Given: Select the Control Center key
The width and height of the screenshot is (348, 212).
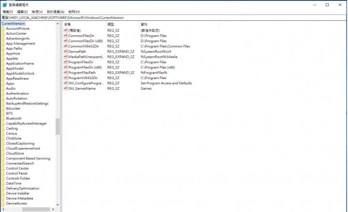Looking at the screenshot, I should 17,169.
